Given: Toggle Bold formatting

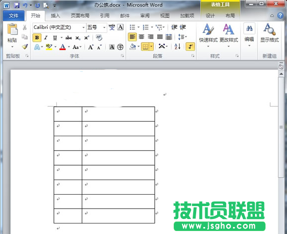Looking at the screenshot, I should (37, 38).
